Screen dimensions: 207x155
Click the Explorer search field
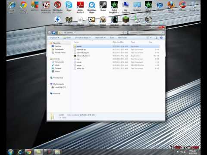point(146,33)
